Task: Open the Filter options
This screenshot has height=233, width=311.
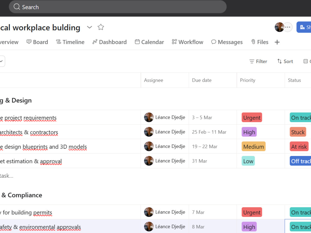Action: [258, 62]
